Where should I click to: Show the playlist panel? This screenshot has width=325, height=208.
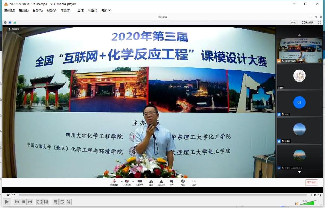(x=56, y=202)
